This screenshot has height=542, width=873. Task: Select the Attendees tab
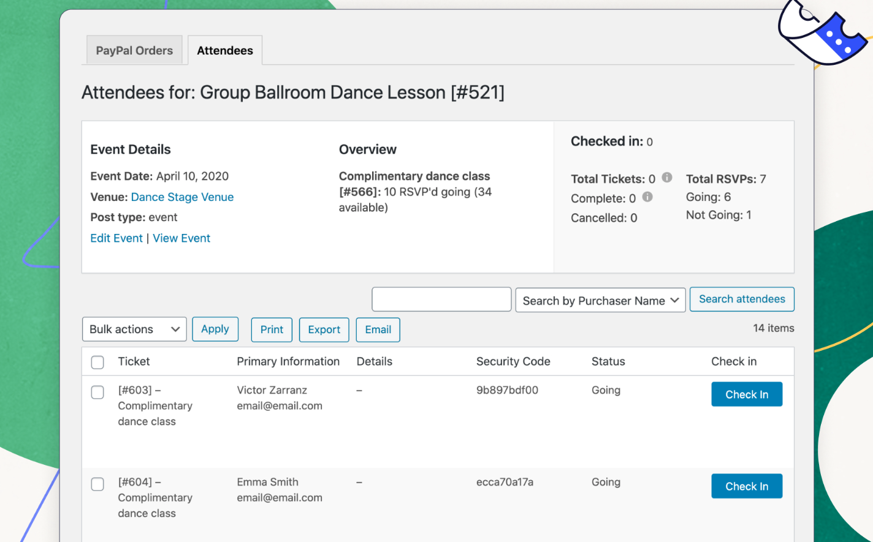pyautogui.click(x=225, y=51)
